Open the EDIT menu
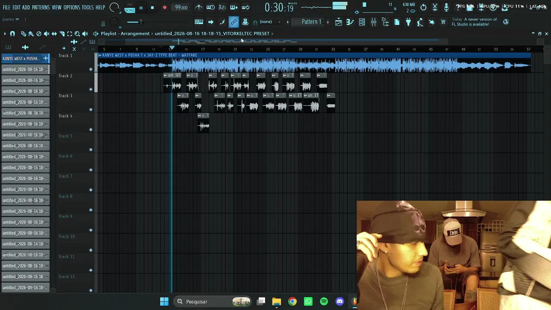Screen dimensions: 551x310 click(16, 7)
